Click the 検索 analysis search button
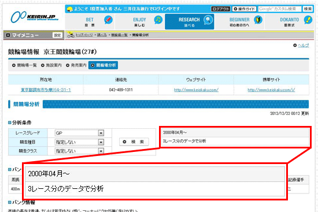Image resolution: width=318 pixels, height=212 pixels. 134,142
